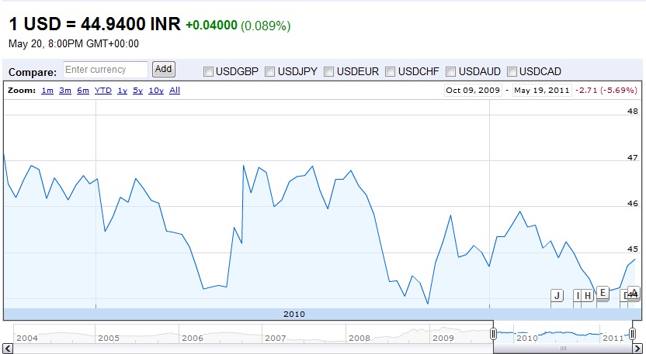Screen dimensions: 646x354
Task: Toggle the USDEUR comparison checkbox
Action: point(329,71)
